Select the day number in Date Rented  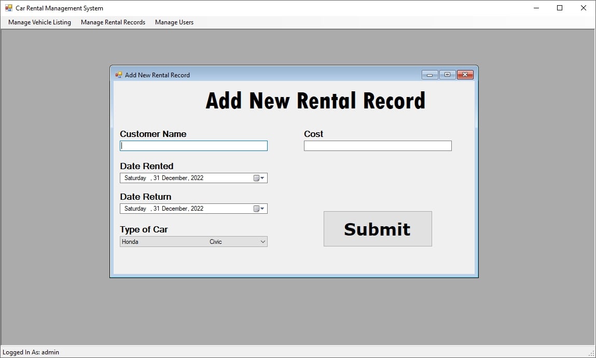[156, 178]
